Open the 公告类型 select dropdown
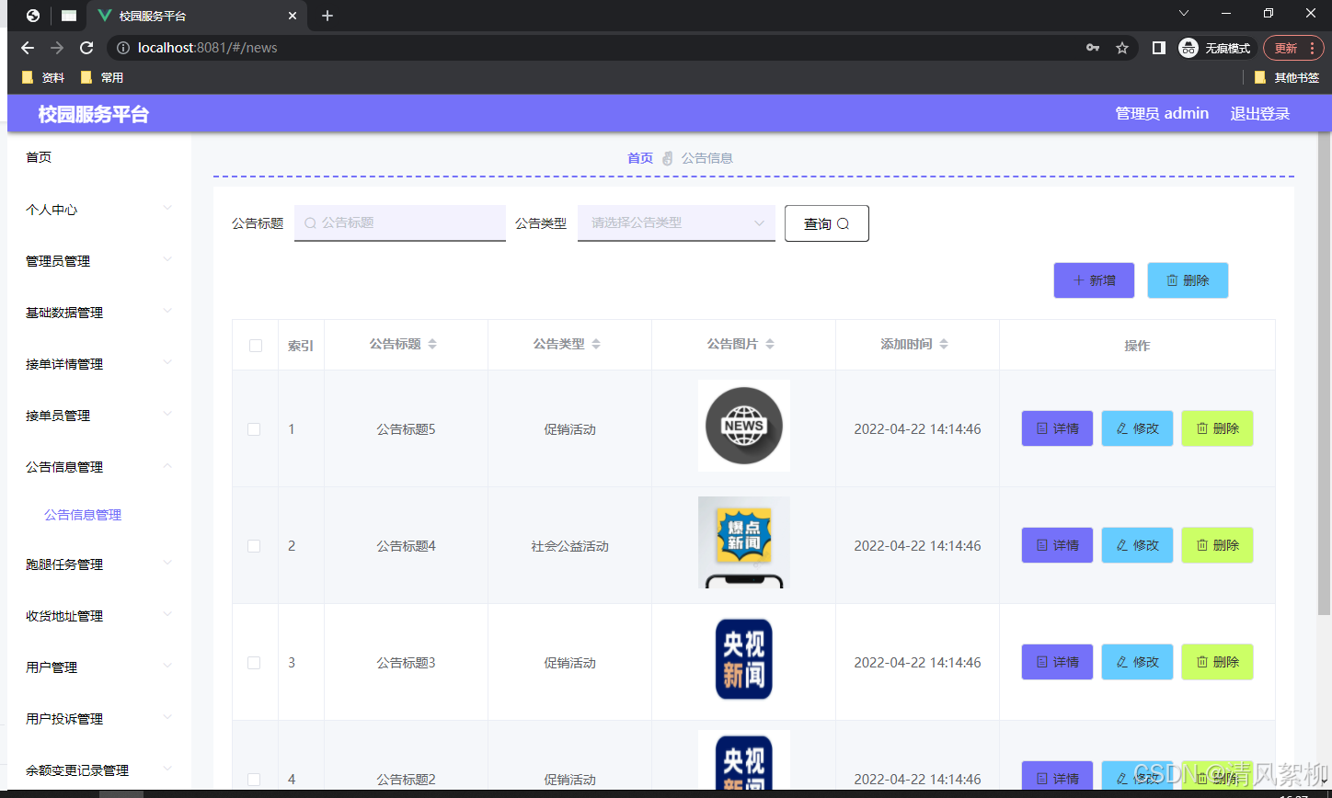This screenshot has width=1332, height=798. tap(676, 223)
